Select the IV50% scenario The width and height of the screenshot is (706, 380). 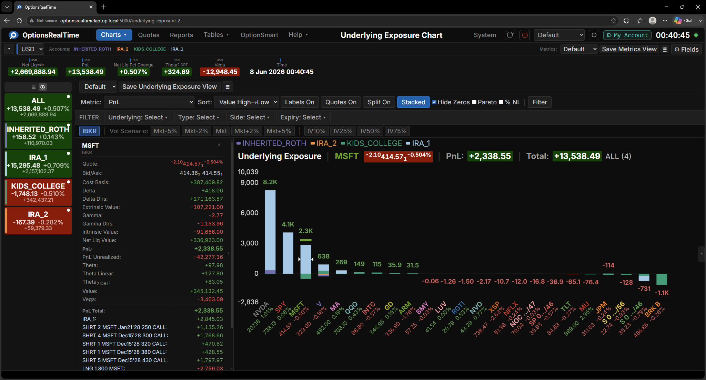coord(370,131)
